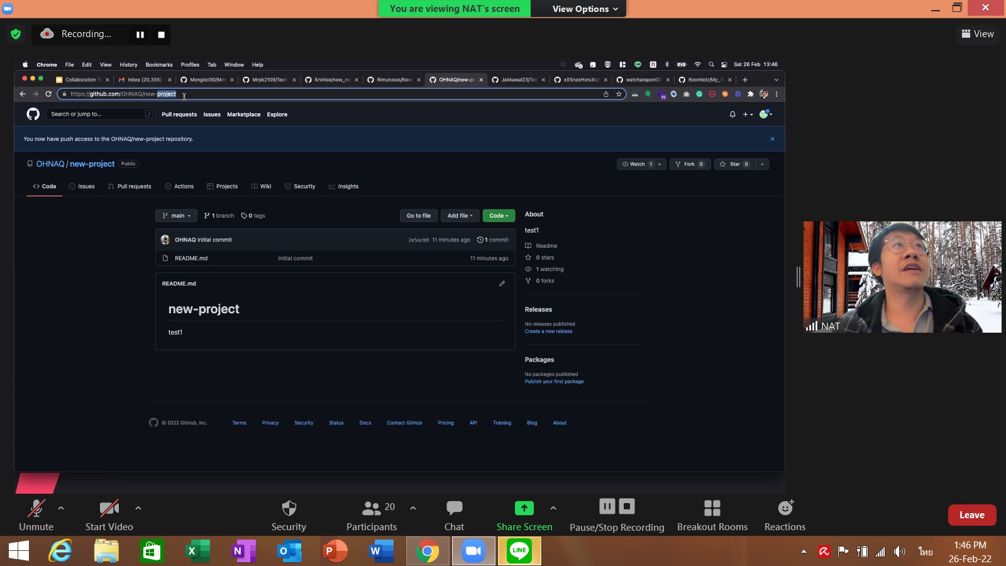This screenshot has height=566, width=1006.
Task: Open Zoom Security shield icon
Action: (x=289, y=508)
